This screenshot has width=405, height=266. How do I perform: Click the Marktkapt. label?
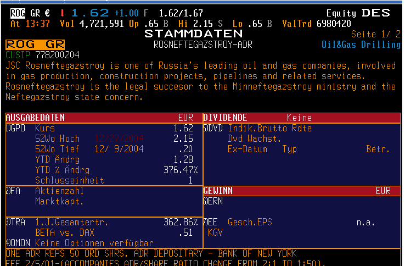coord(59,201)
